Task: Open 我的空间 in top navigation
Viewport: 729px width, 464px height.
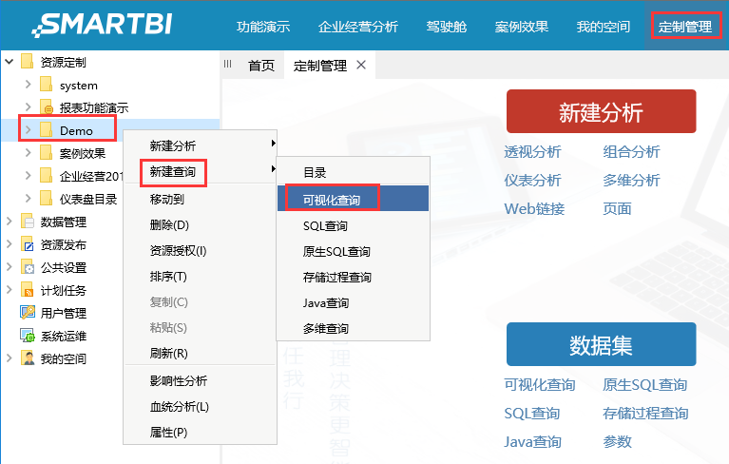Action: (x=603, y=27)
